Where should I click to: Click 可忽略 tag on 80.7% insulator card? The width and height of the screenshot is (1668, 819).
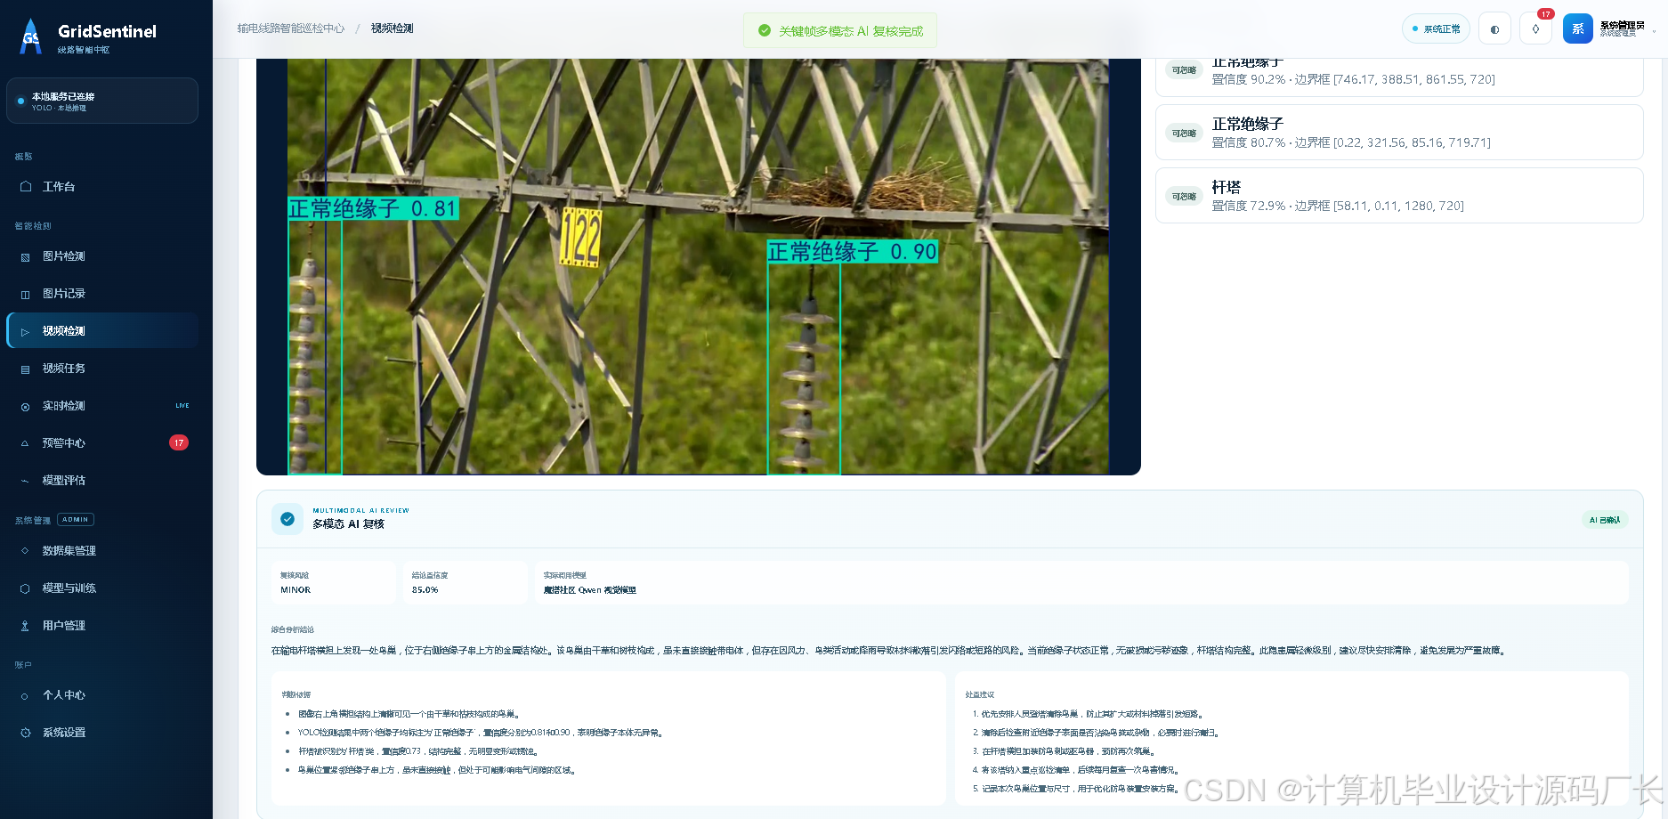coord(1184,134)
